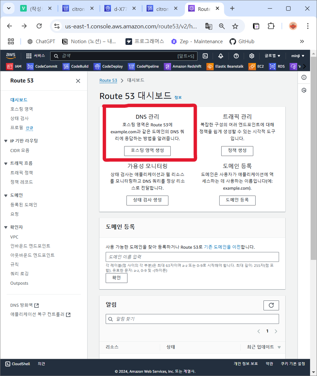The image size is (317, 376).
Task: Click Route 53 breadcrumb link
Action: pos(108,80)
